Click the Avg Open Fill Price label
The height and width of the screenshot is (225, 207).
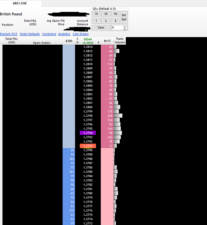(56, 23)
